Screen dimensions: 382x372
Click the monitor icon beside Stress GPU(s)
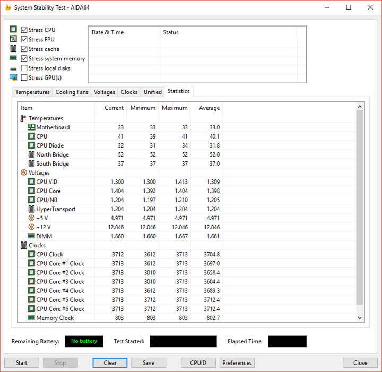(13, 77)
